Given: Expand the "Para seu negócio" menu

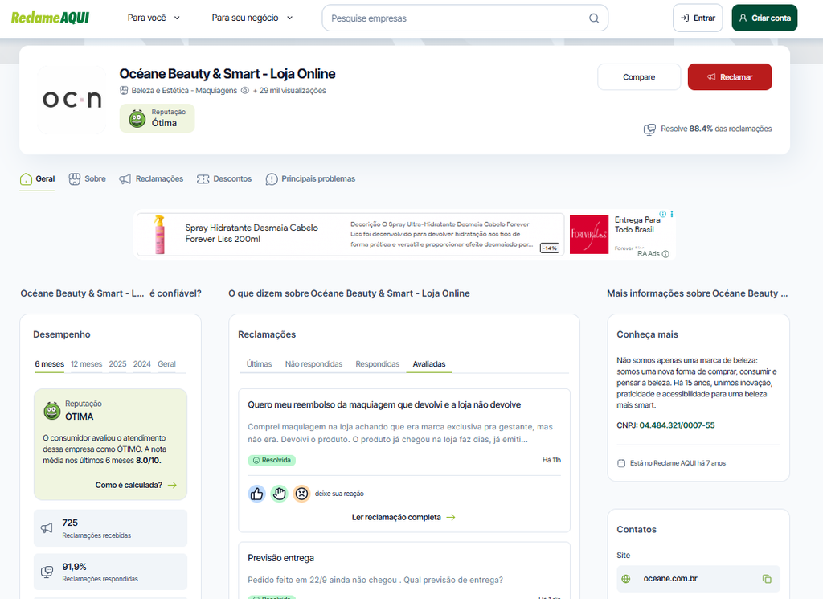Looking at the screenshot, I should coord(252,18).
